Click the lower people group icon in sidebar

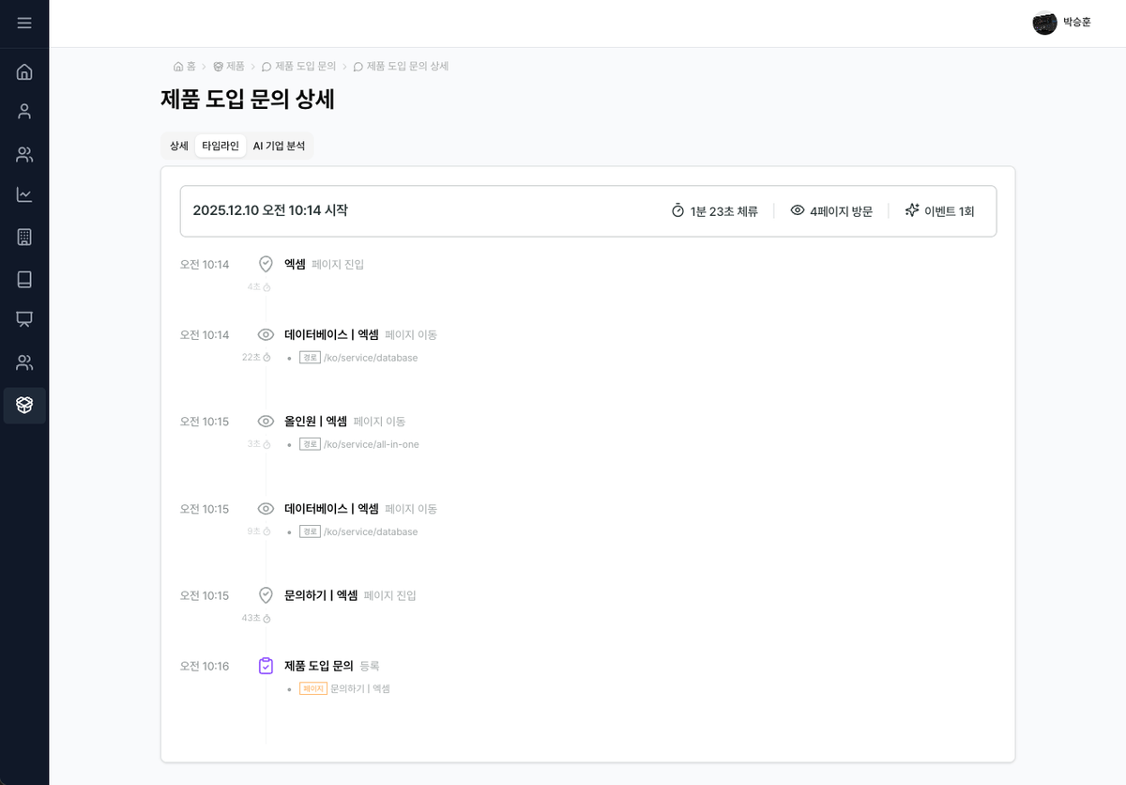pyautogui.click(x=24, y=362)
